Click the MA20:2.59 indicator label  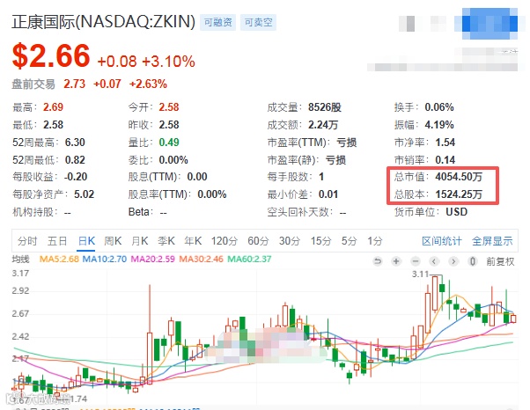tap(153, 259)
